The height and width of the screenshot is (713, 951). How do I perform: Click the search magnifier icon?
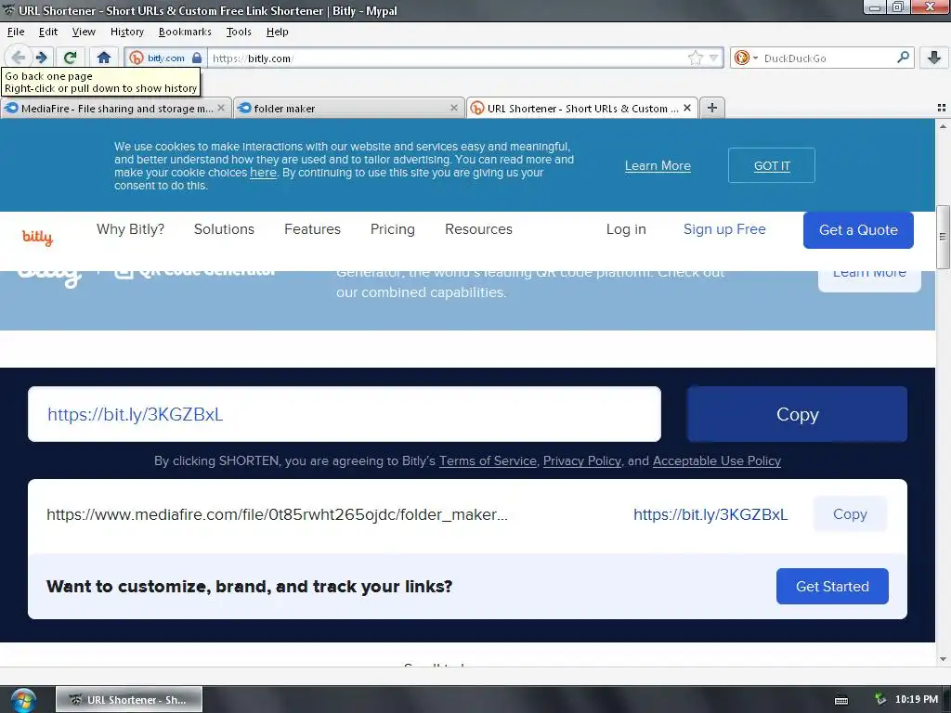click(903, 58)
